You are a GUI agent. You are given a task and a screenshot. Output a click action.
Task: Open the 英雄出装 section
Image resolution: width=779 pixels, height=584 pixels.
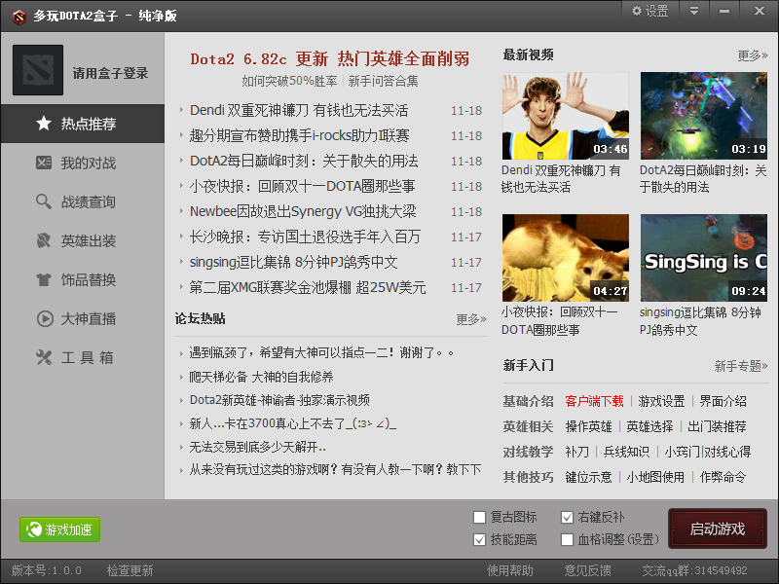click(x=83, y=240)
